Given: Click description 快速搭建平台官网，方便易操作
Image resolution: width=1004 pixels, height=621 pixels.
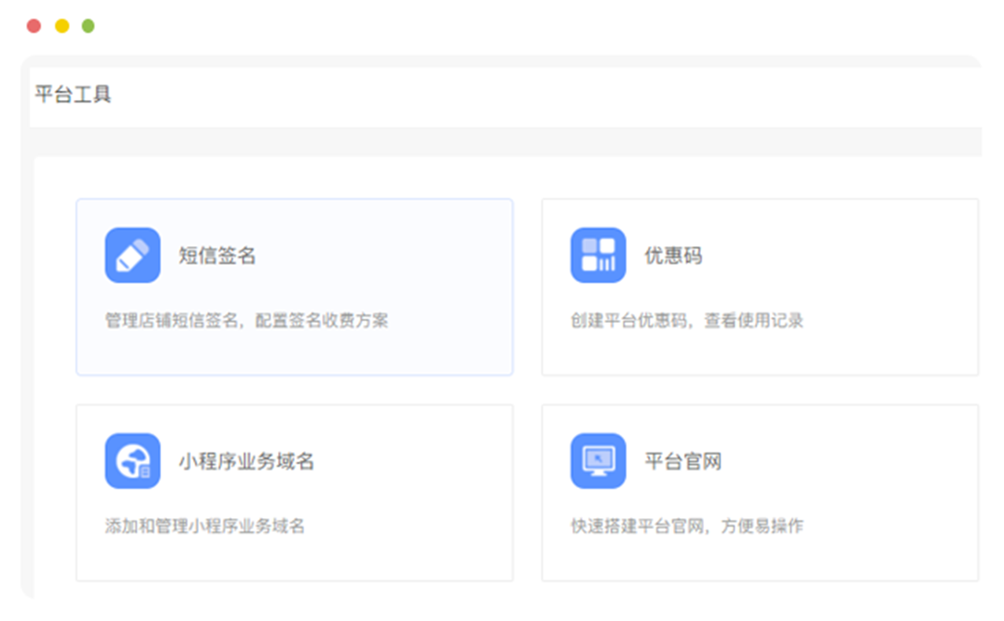Looking at the screenshot, I should [x=686, y=526].
